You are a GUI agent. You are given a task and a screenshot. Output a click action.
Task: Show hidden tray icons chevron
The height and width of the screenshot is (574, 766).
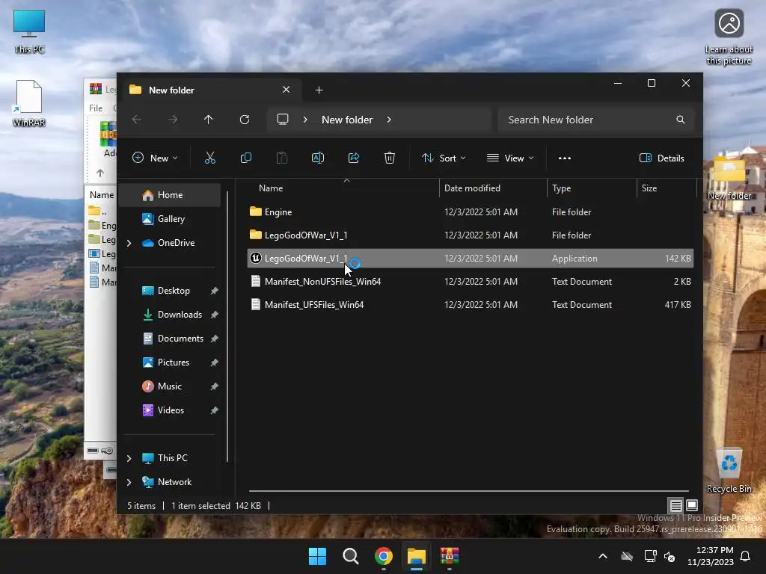point(603,556)
